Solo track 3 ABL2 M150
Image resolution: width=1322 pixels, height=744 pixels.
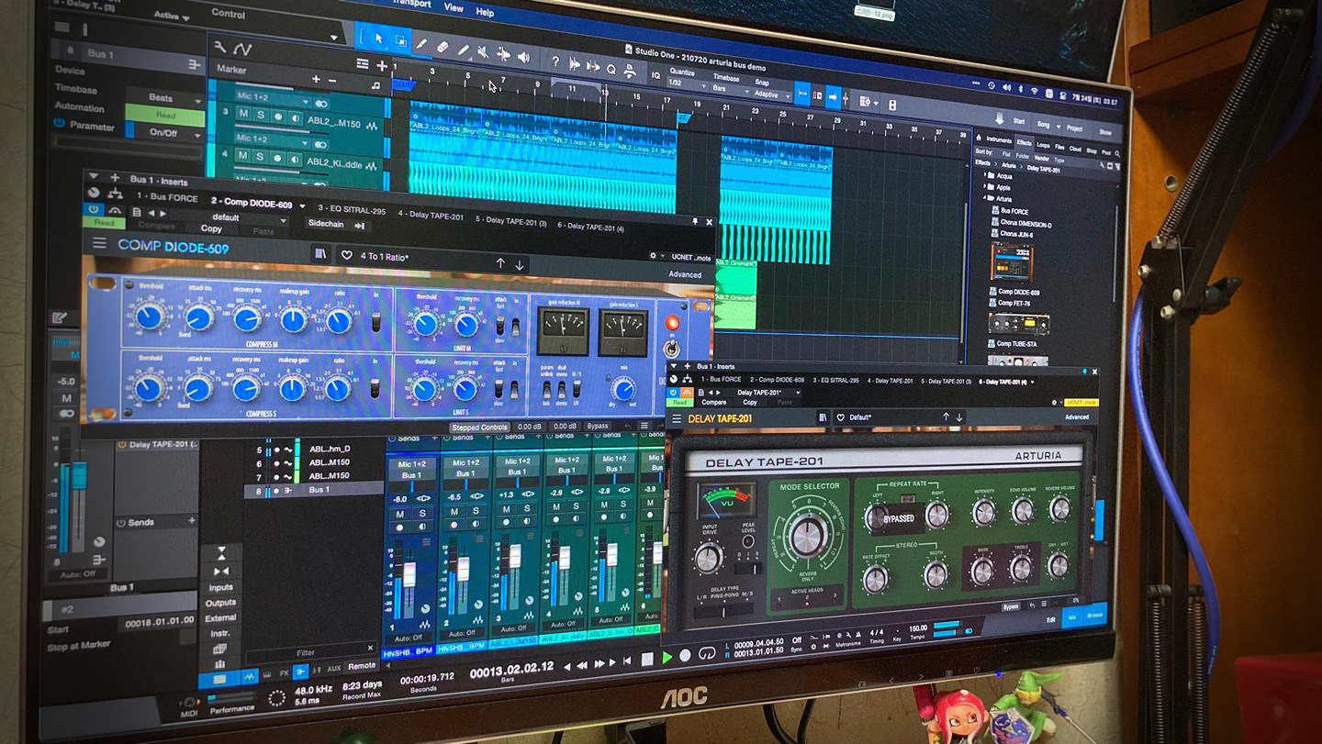[x=261, y=115]
